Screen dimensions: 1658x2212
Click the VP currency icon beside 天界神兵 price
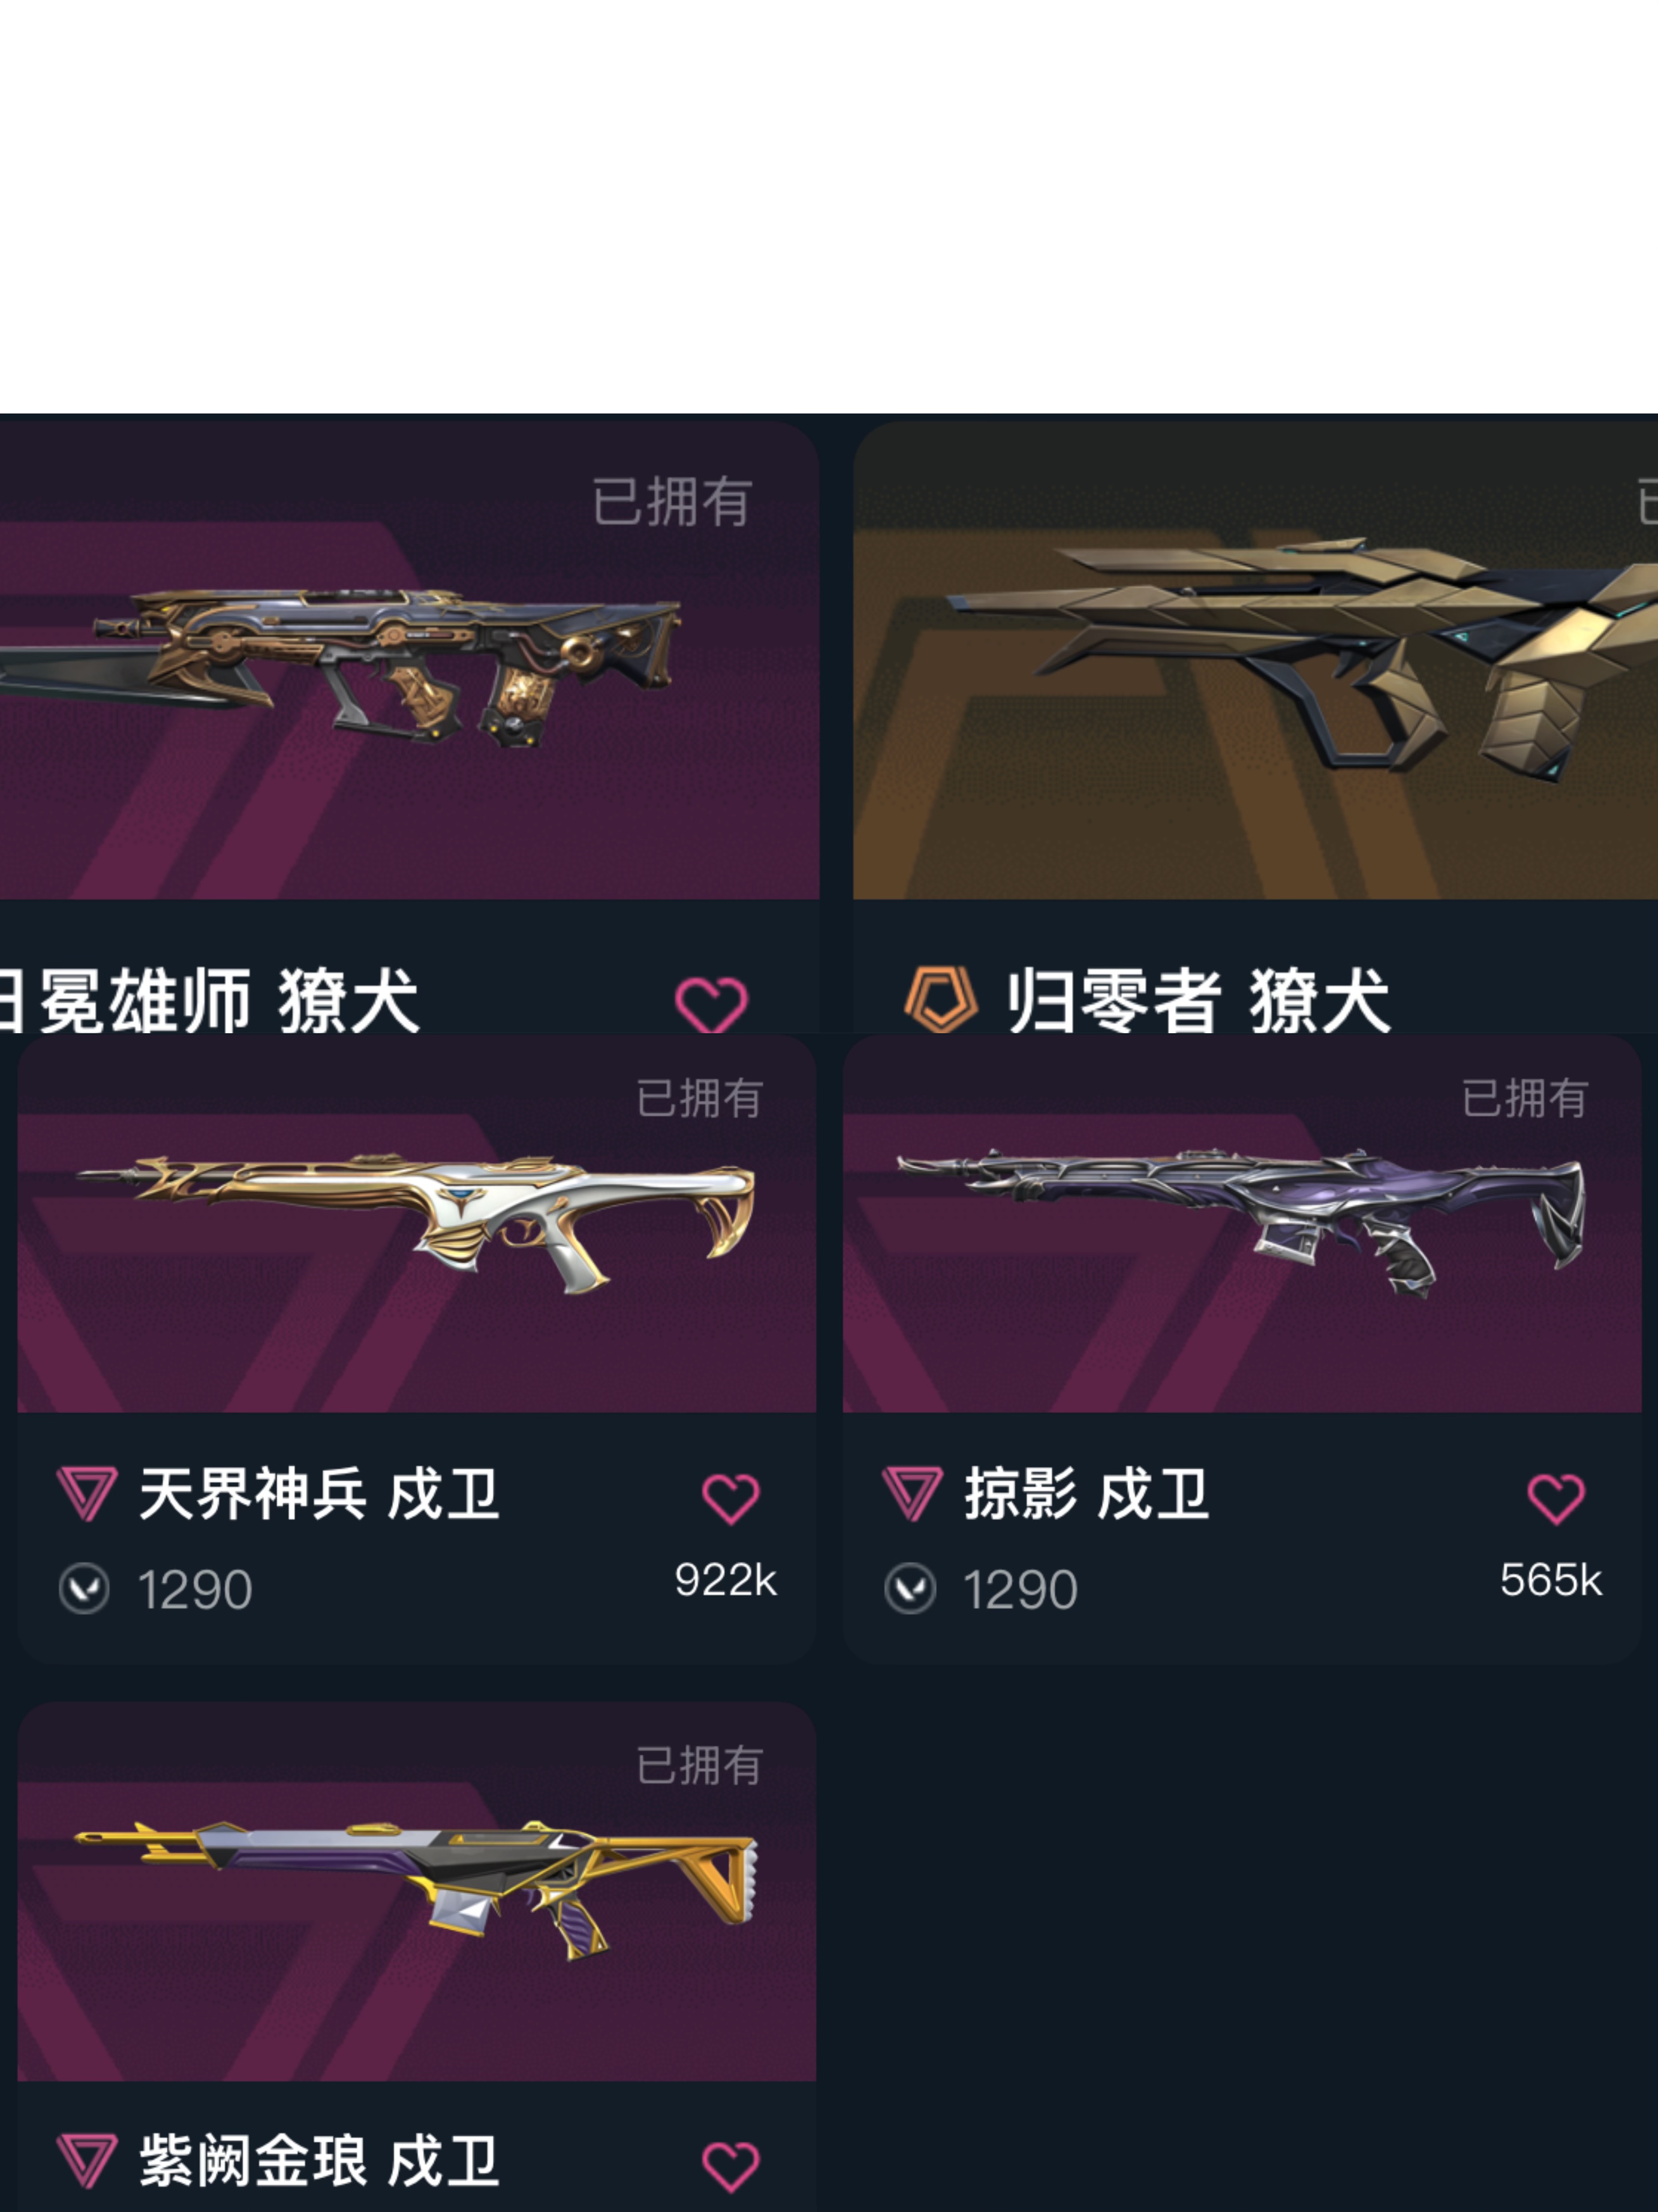(x=84, y=1588)
